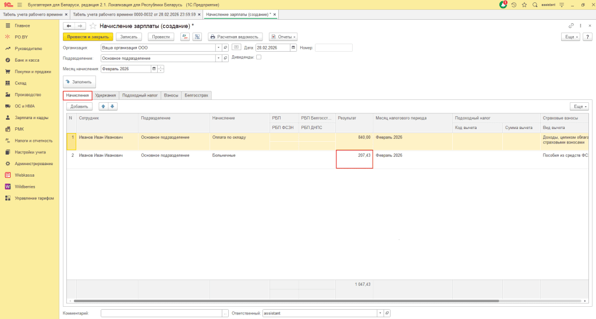The width and height of the screenshot is (596, 319).
Task: Copy document link via chain icon
Action: point(571,26)
